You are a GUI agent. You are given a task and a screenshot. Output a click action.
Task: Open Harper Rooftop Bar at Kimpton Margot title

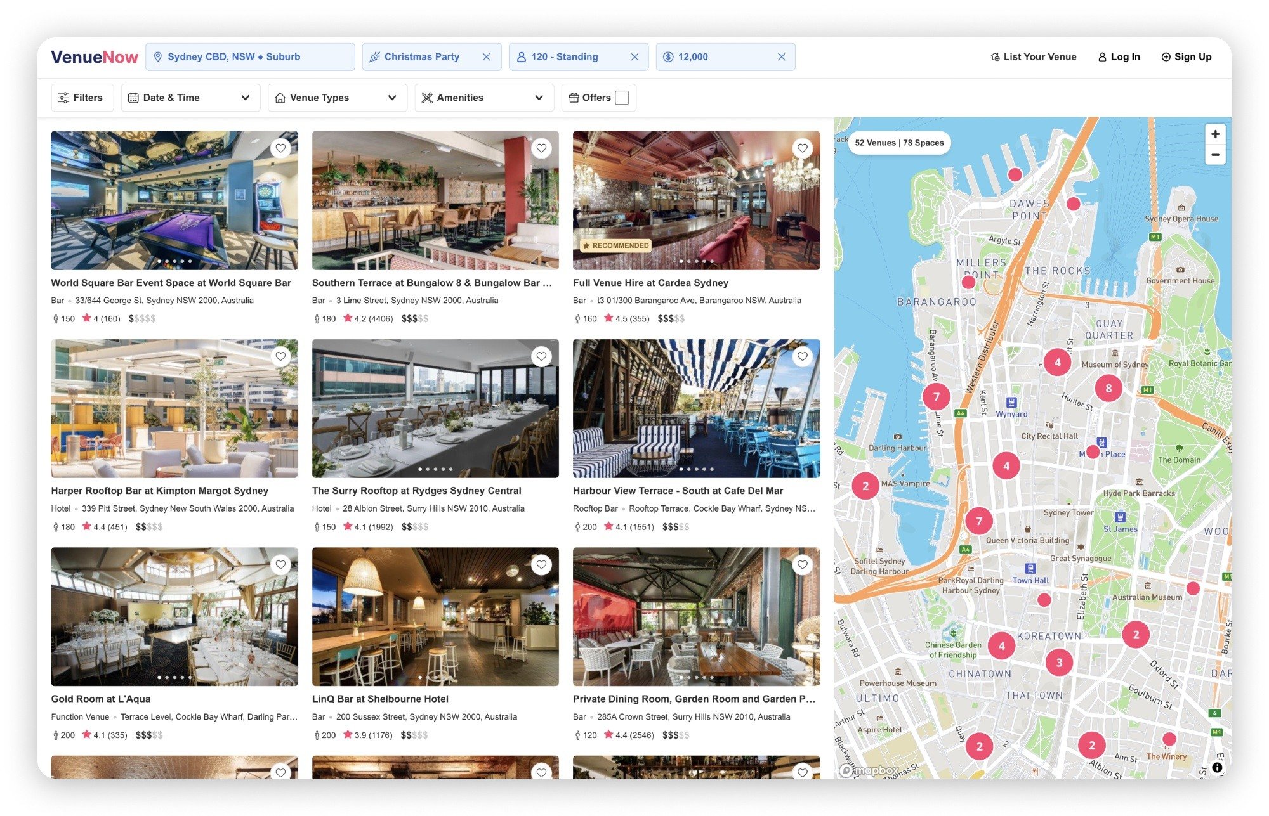click(x=160, y=491)
